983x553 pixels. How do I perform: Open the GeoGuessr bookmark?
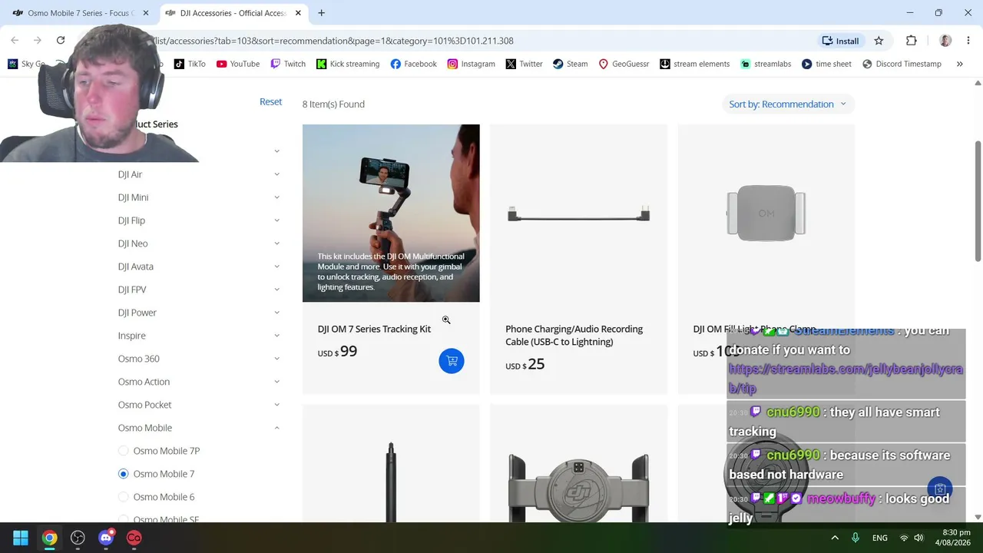pos(624,64)
